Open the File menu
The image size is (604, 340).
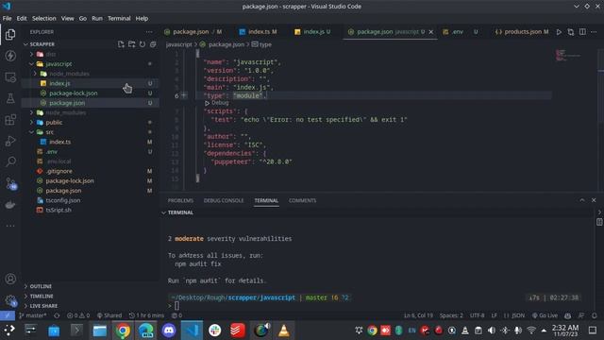[7, 18]
